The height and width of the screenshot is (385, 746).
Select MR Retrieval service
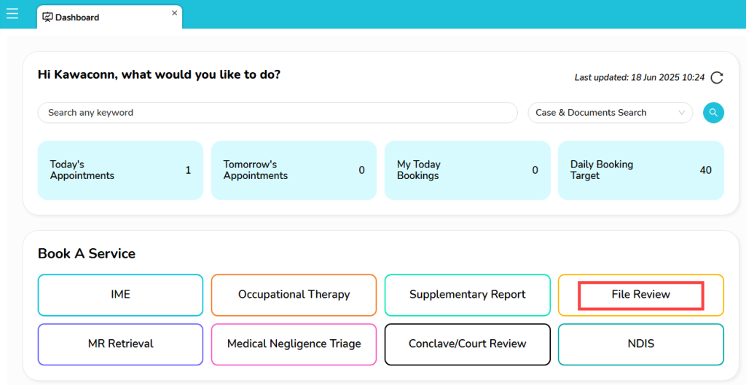click(x=120, y=344)
